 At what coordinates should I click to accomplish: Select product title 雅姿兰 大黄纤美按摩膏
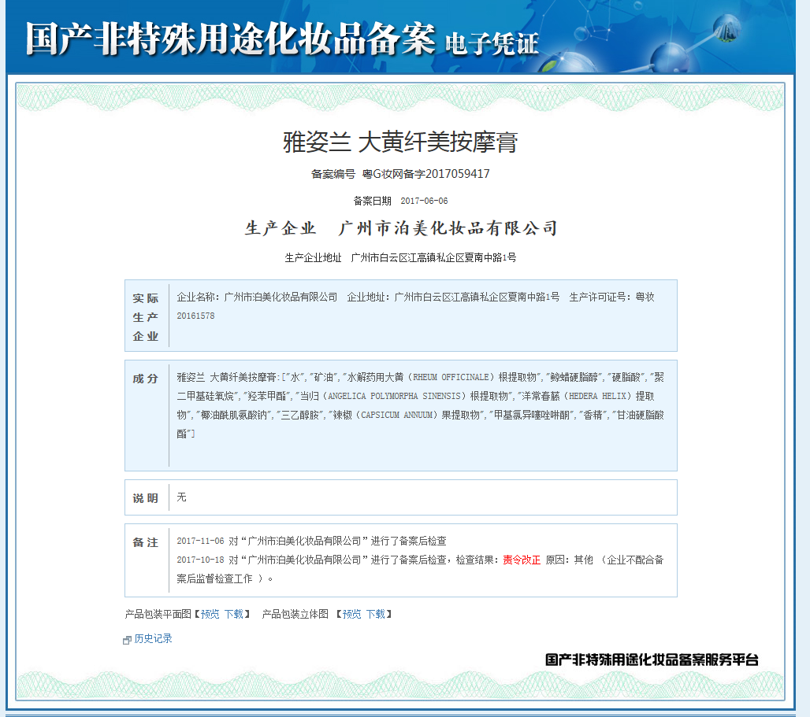click(x=400, y=142)
